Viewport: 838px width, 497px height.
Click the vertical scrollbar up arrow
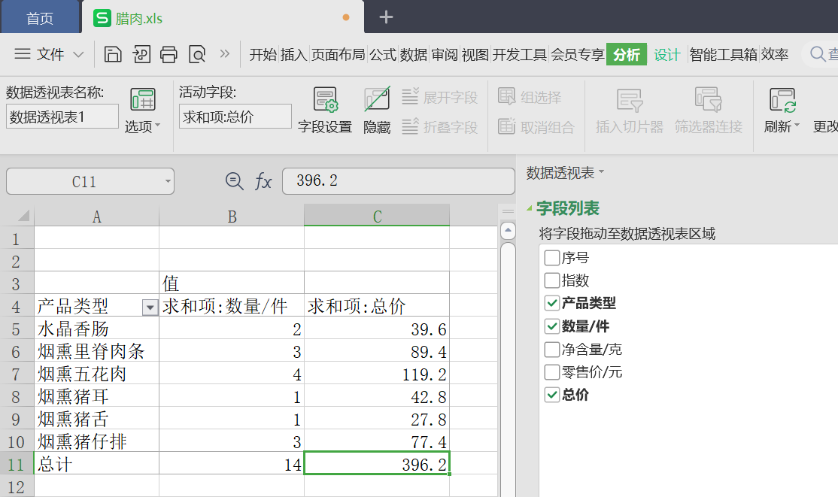click(508, 231)
